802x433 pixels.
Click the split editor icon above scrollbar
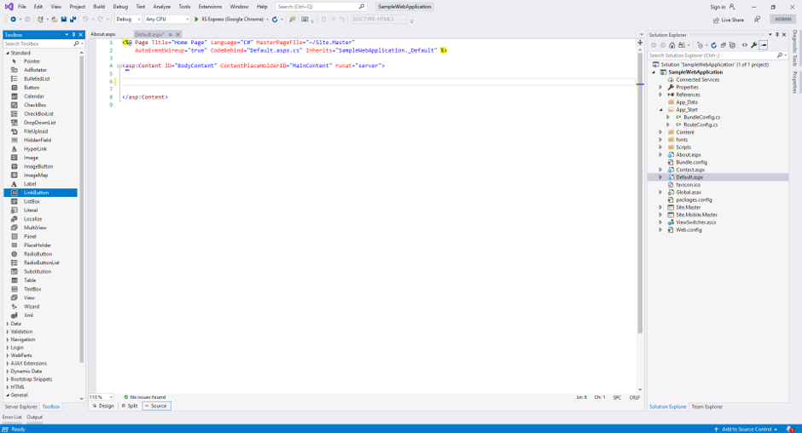[x=640, y=43]
